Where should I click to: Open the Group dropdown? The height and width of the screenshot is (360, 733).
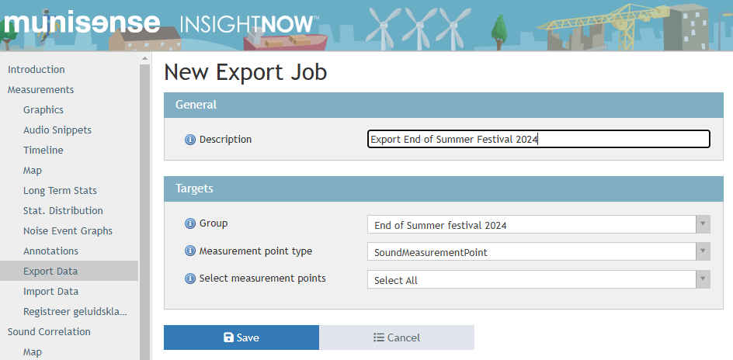pos(538,225)
